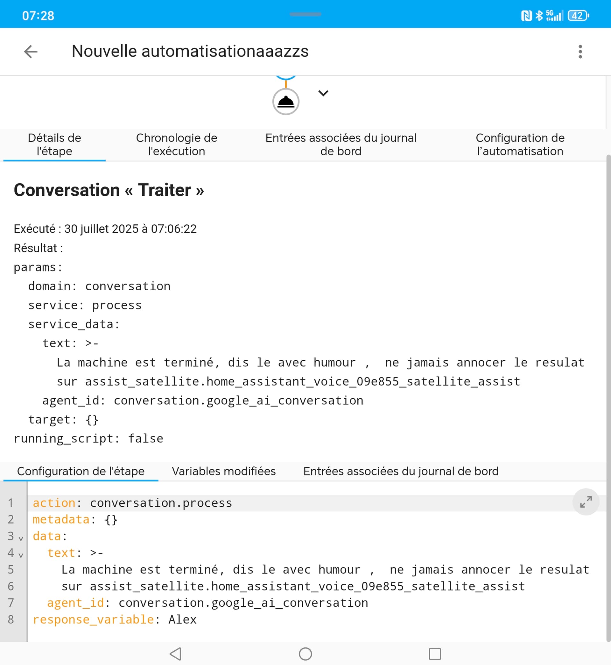This screenshot has width=611, height=665.
Task: Select the room-service bell action node
Action: pos(286,102)
